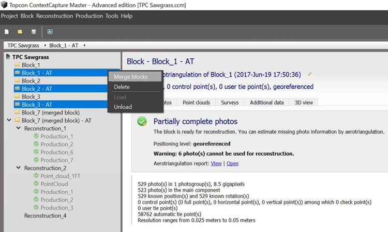The height and width of the screenshot is (232, 388).
Task: Click the '58762 automatic tie point(s)' line
Action: [x=170, y=214]
